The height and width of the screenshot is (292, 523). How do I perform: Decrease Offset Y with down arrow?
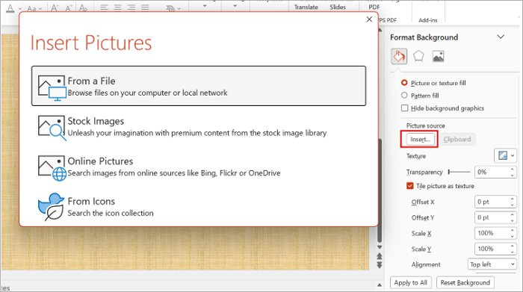(513, 220)
